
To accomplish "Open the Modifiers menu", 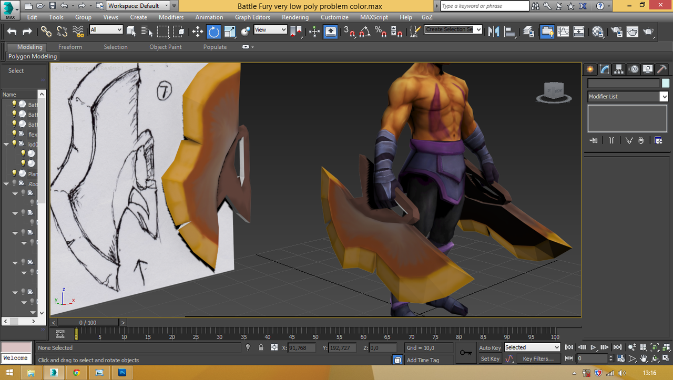I will tap(171, 17).
